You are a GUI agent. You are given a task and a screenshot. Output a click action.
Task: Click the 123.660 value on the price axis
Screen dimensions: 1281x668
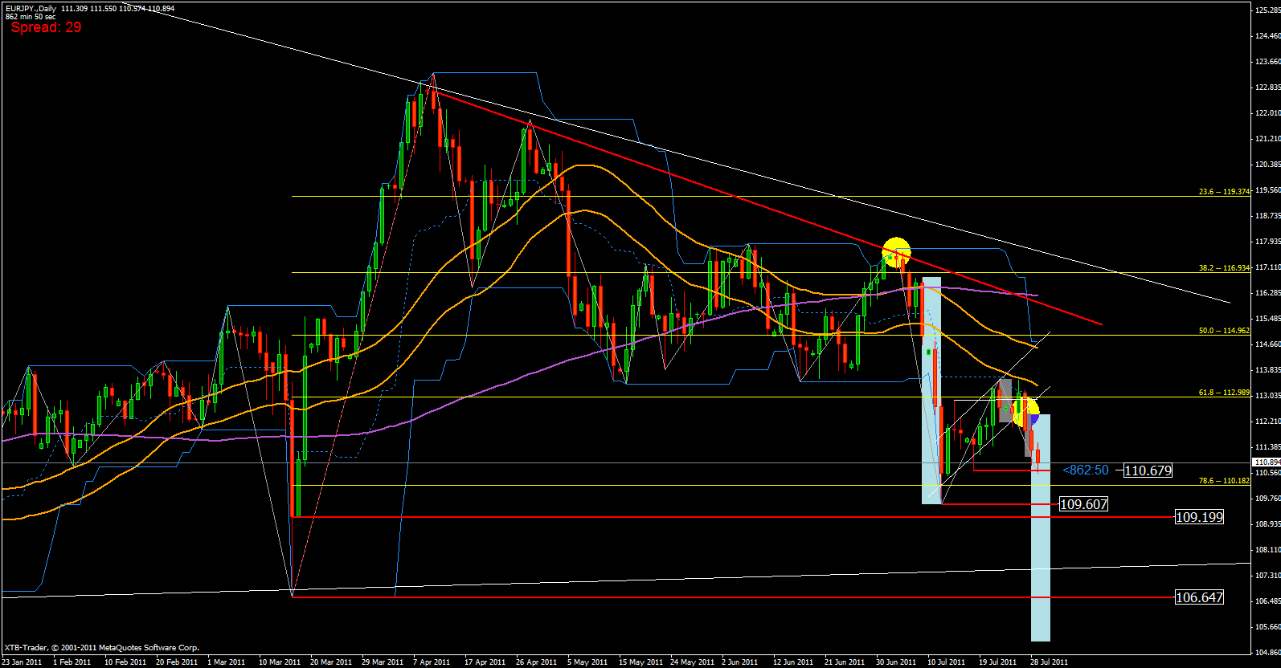tap(1267, 62)
